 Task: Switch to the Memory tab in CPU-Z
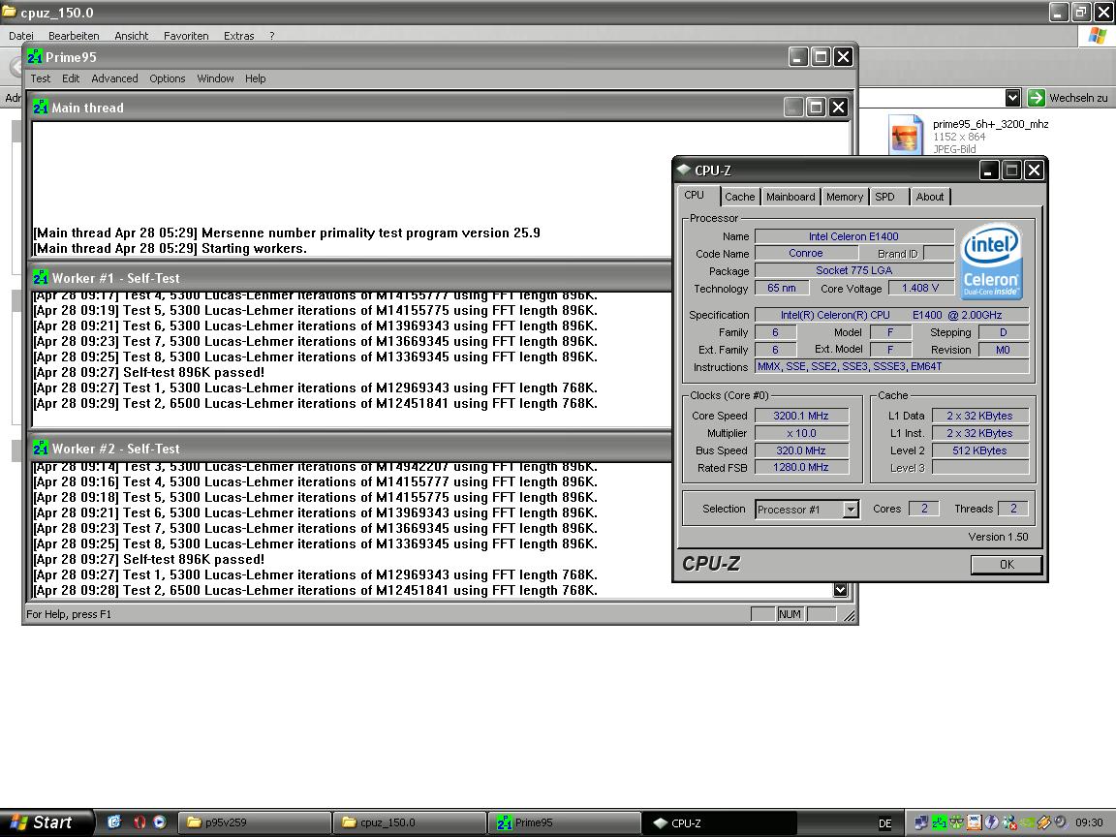coord(844,197)
